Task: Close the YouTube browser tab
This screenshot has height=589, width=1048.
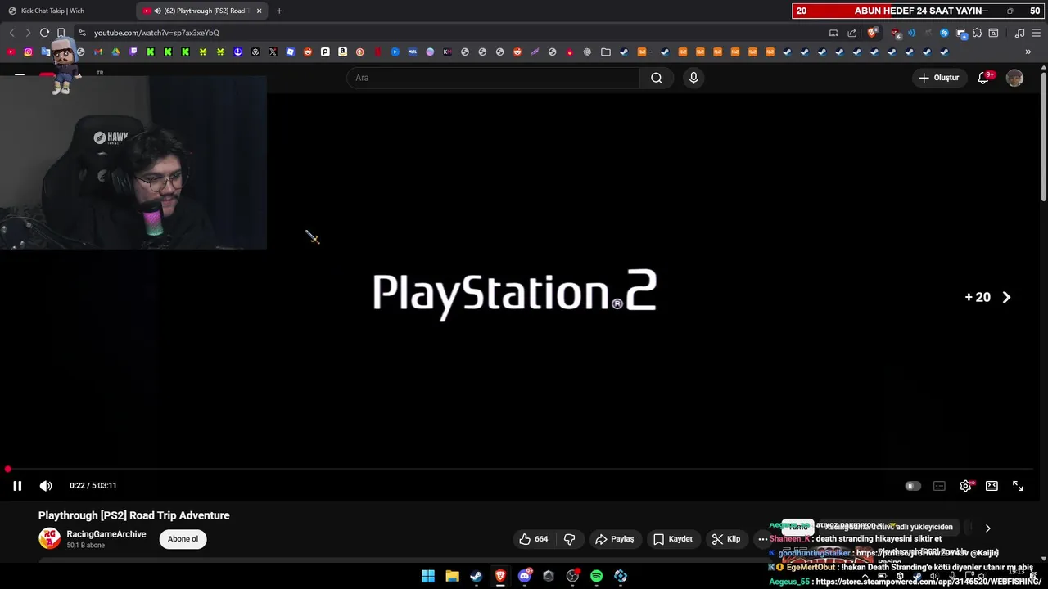Action: click(x=260, y=11)
